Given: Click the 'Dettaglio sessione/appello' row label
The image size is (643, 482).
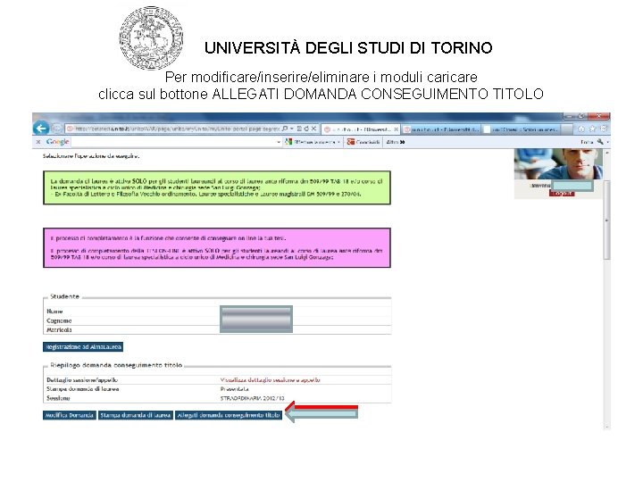Looking at the screenshot, I should [x=82, y=380].
